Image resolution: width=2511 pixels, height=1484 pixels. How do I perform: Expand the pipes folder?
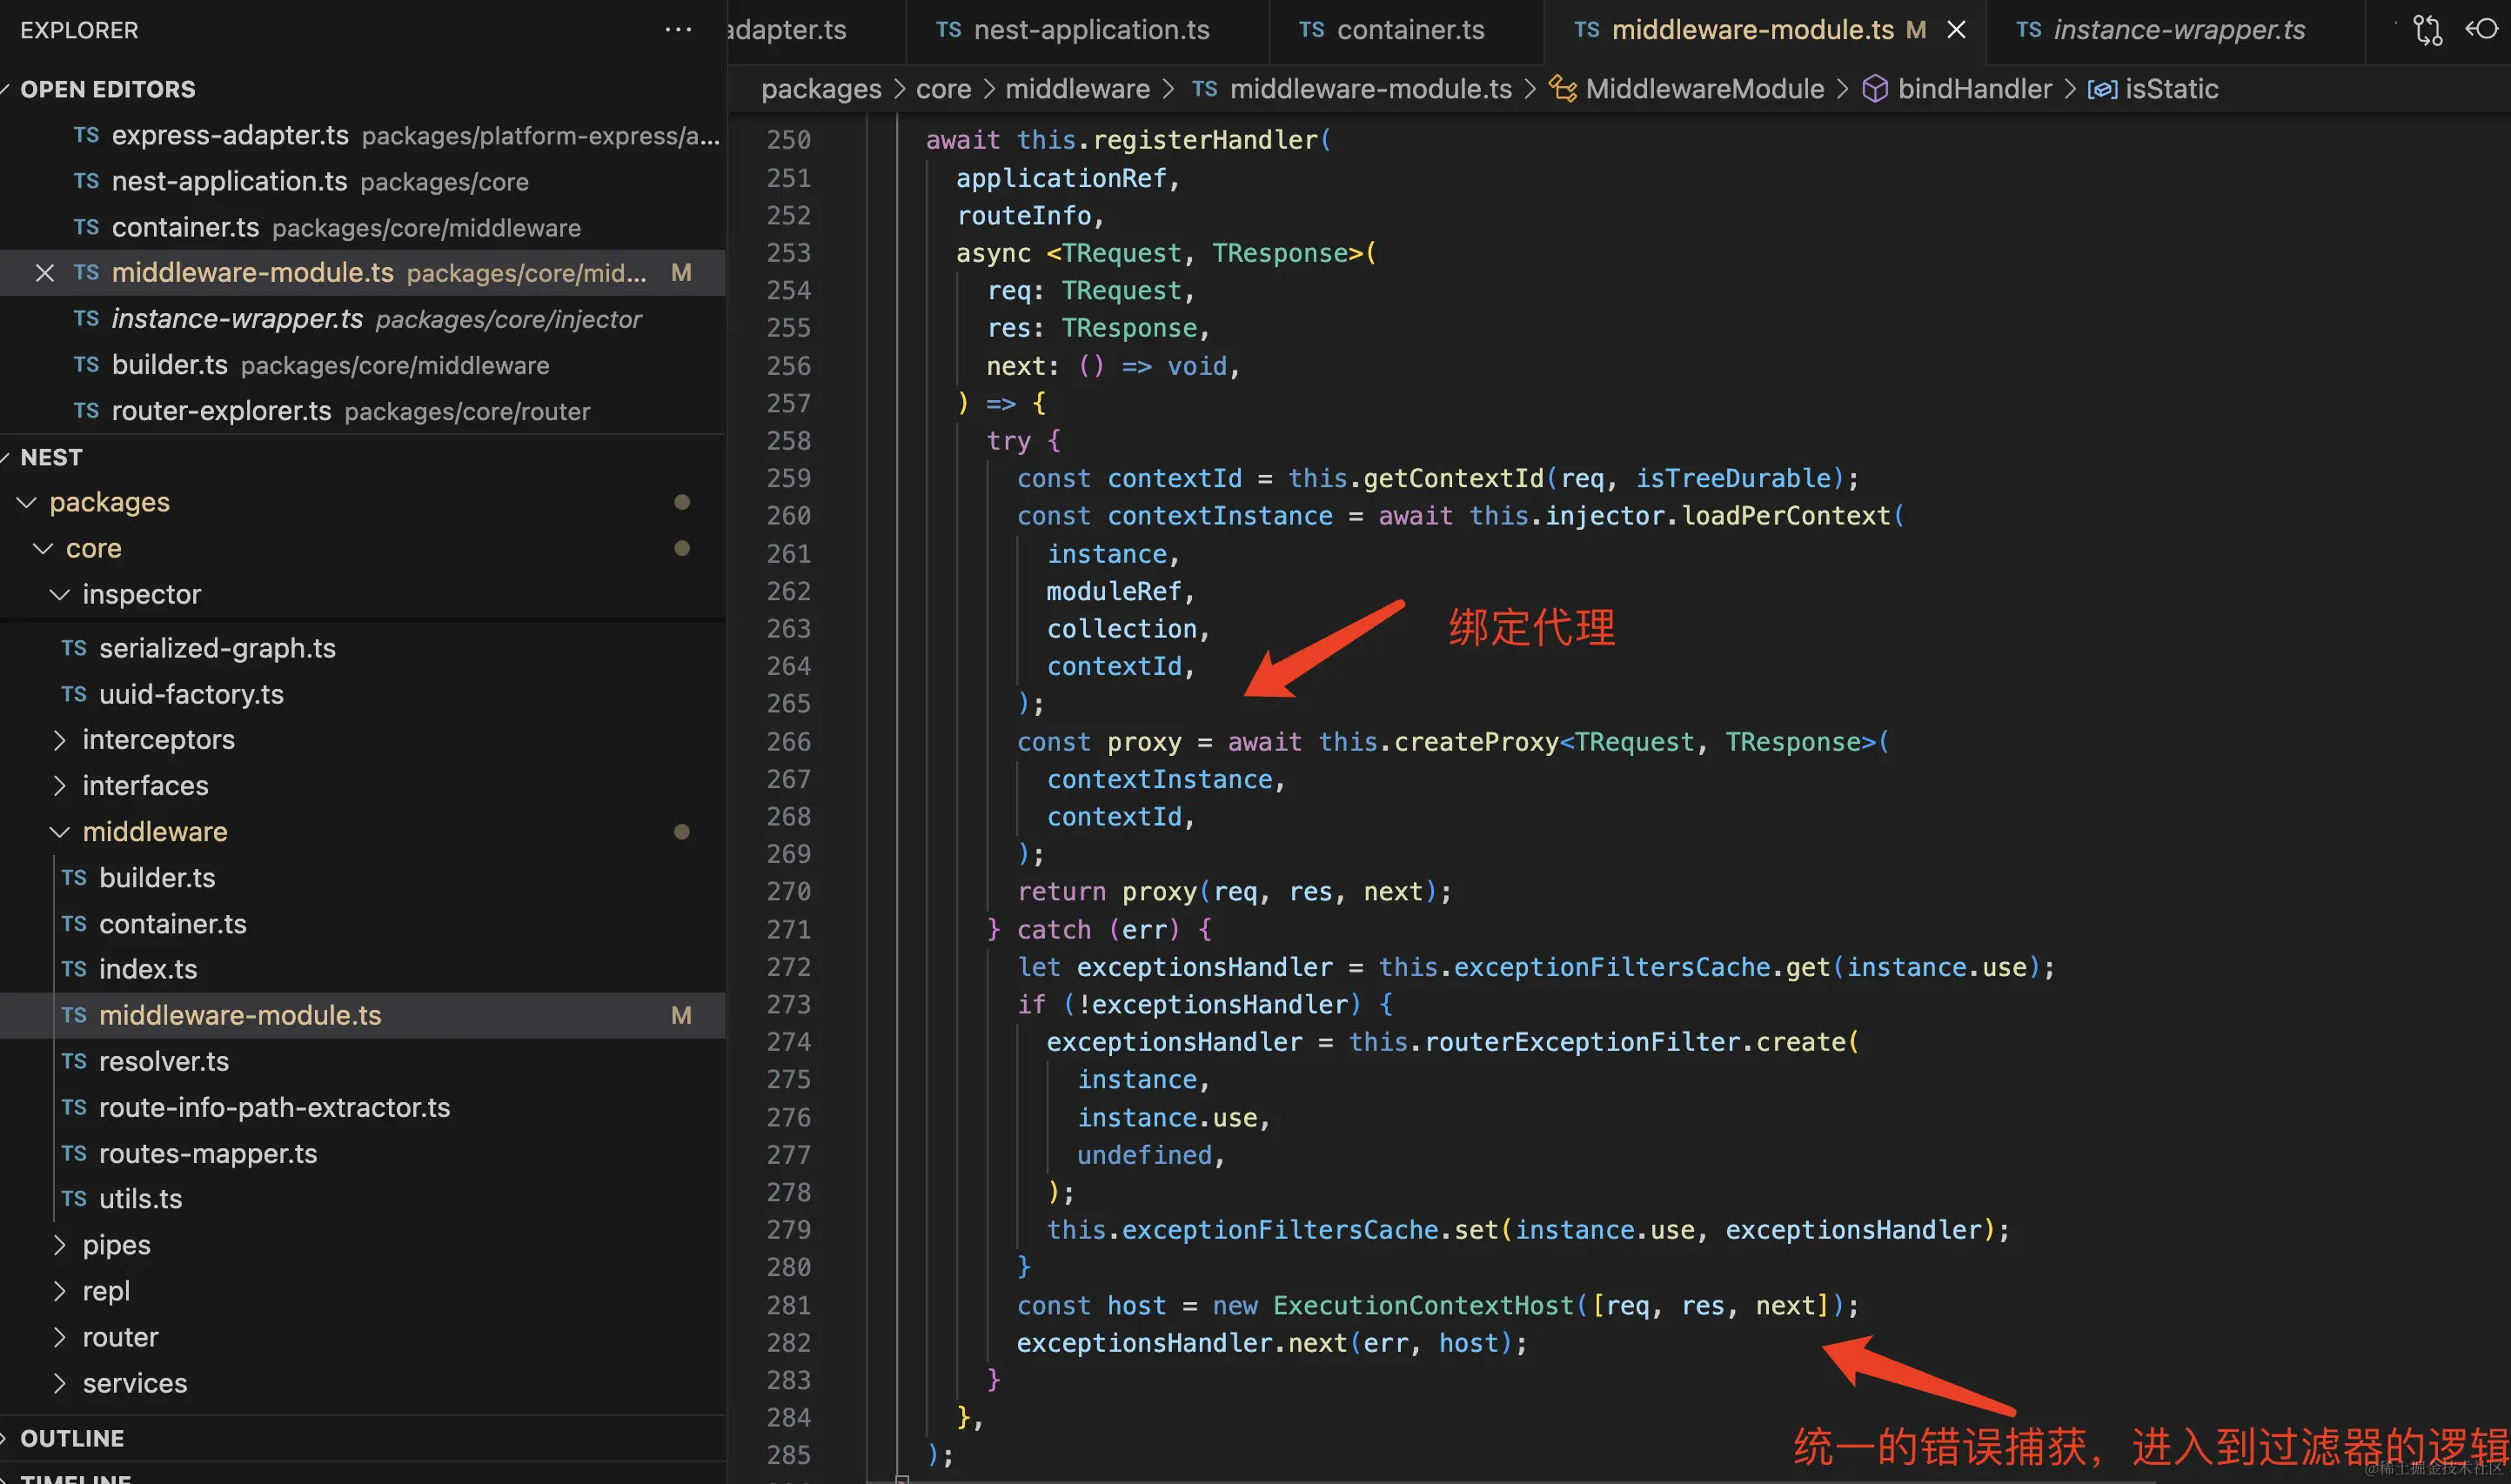pyautogui.click(x=60, y=1245)
